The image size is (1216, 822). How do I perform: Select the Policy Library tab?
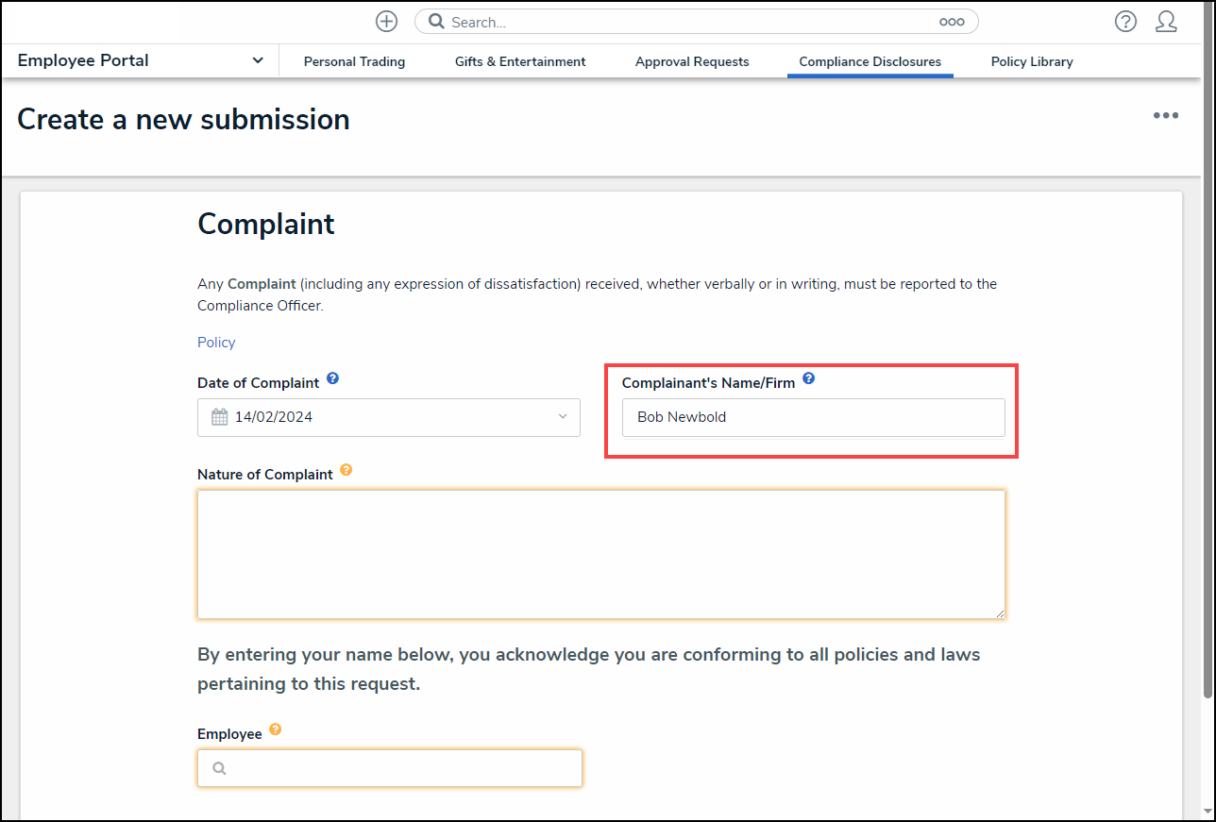[1031, 61]
